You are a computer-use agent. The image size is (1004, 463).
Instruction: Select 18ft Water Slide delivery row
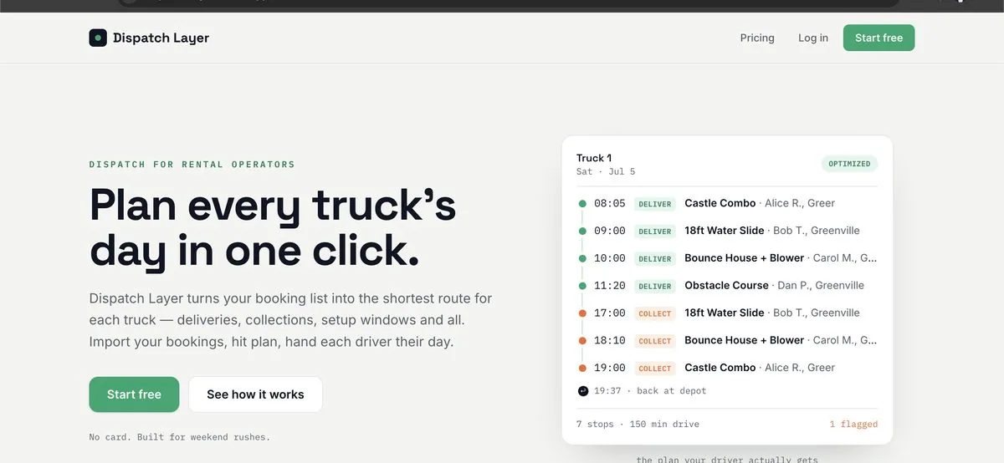point(727,231)
